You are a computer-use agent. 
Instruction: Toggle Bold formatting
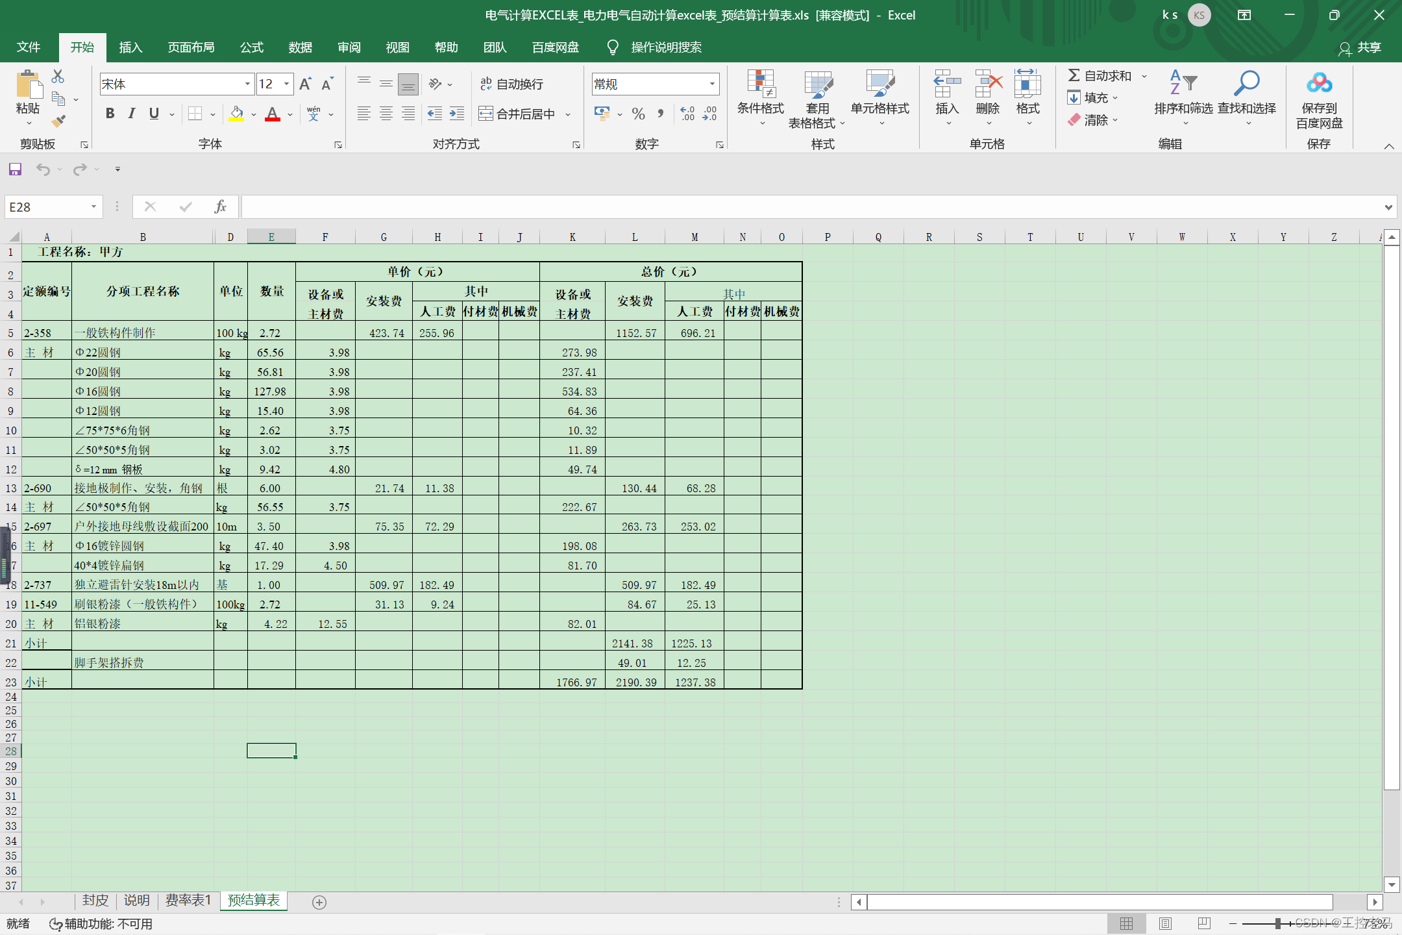point(110,114)
